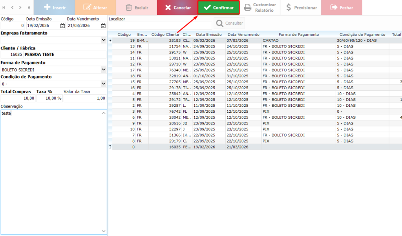402x236 pixels.
Task: Close the form with Fechar
Action: point(342,7)
